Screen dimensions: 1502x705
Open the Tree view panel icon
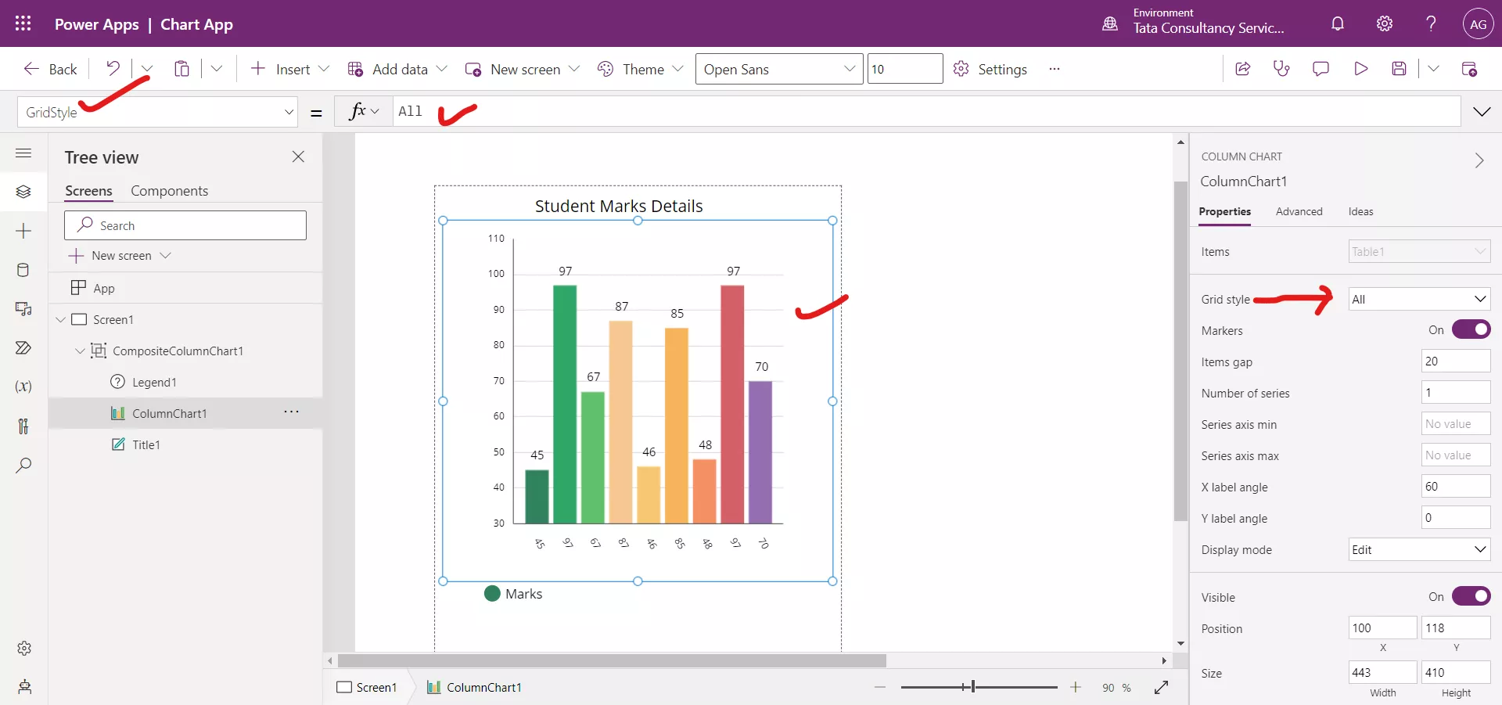[23, 192]
